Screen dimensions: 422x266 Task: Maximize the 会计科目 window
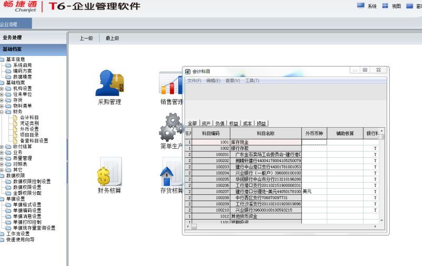point(365,70)
